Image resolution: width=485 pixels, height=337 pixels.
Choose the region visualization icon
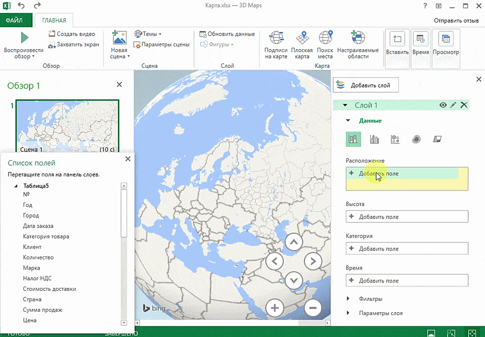437,139
